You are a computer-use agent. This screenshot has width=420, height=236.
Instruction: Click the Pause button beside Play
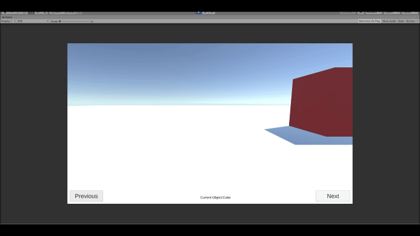pyautogui.click(x=205, y=12)
